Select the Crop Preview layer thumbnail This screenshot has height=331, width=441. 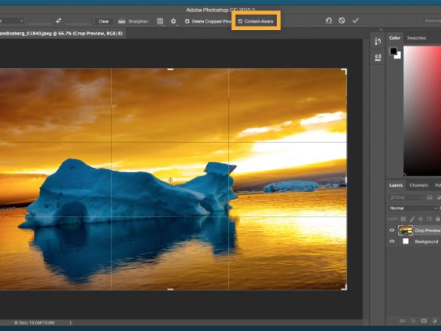pyautogui.click(x=406, y=230)
